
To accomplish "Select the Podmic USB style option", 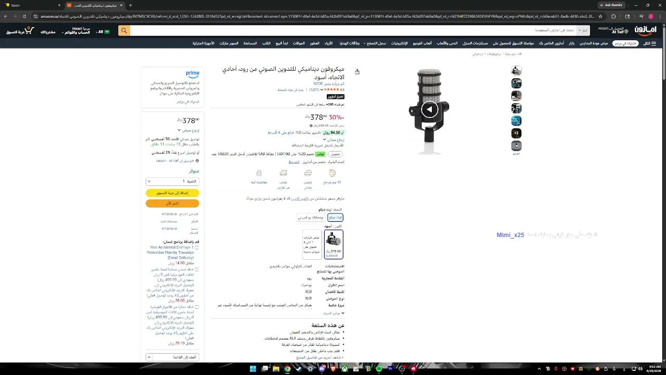I will 311,217.
